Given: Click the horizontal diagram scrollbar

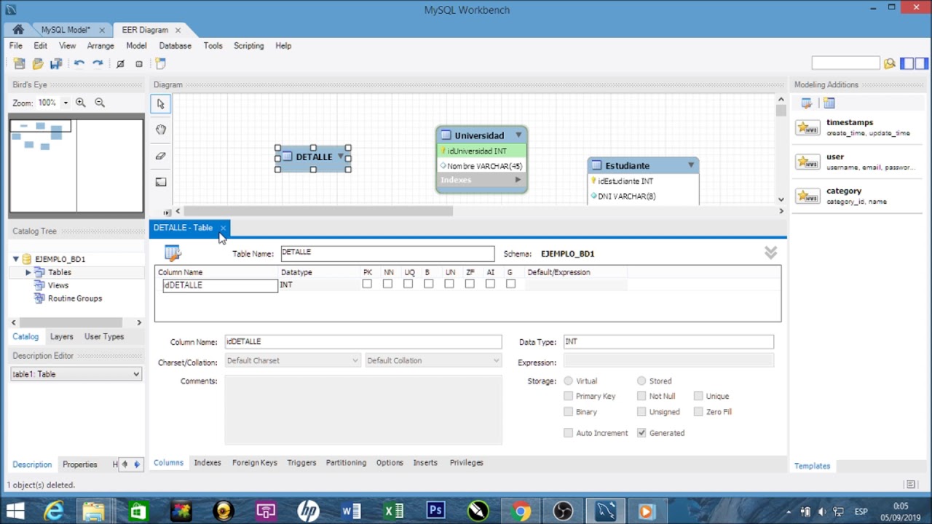Looking at the screenshot, I should [x=318, y=211].
